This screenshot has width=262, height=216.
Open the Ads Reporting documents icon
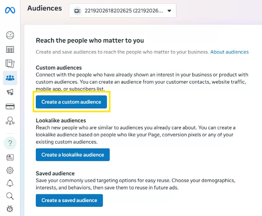tap(10, 64)
